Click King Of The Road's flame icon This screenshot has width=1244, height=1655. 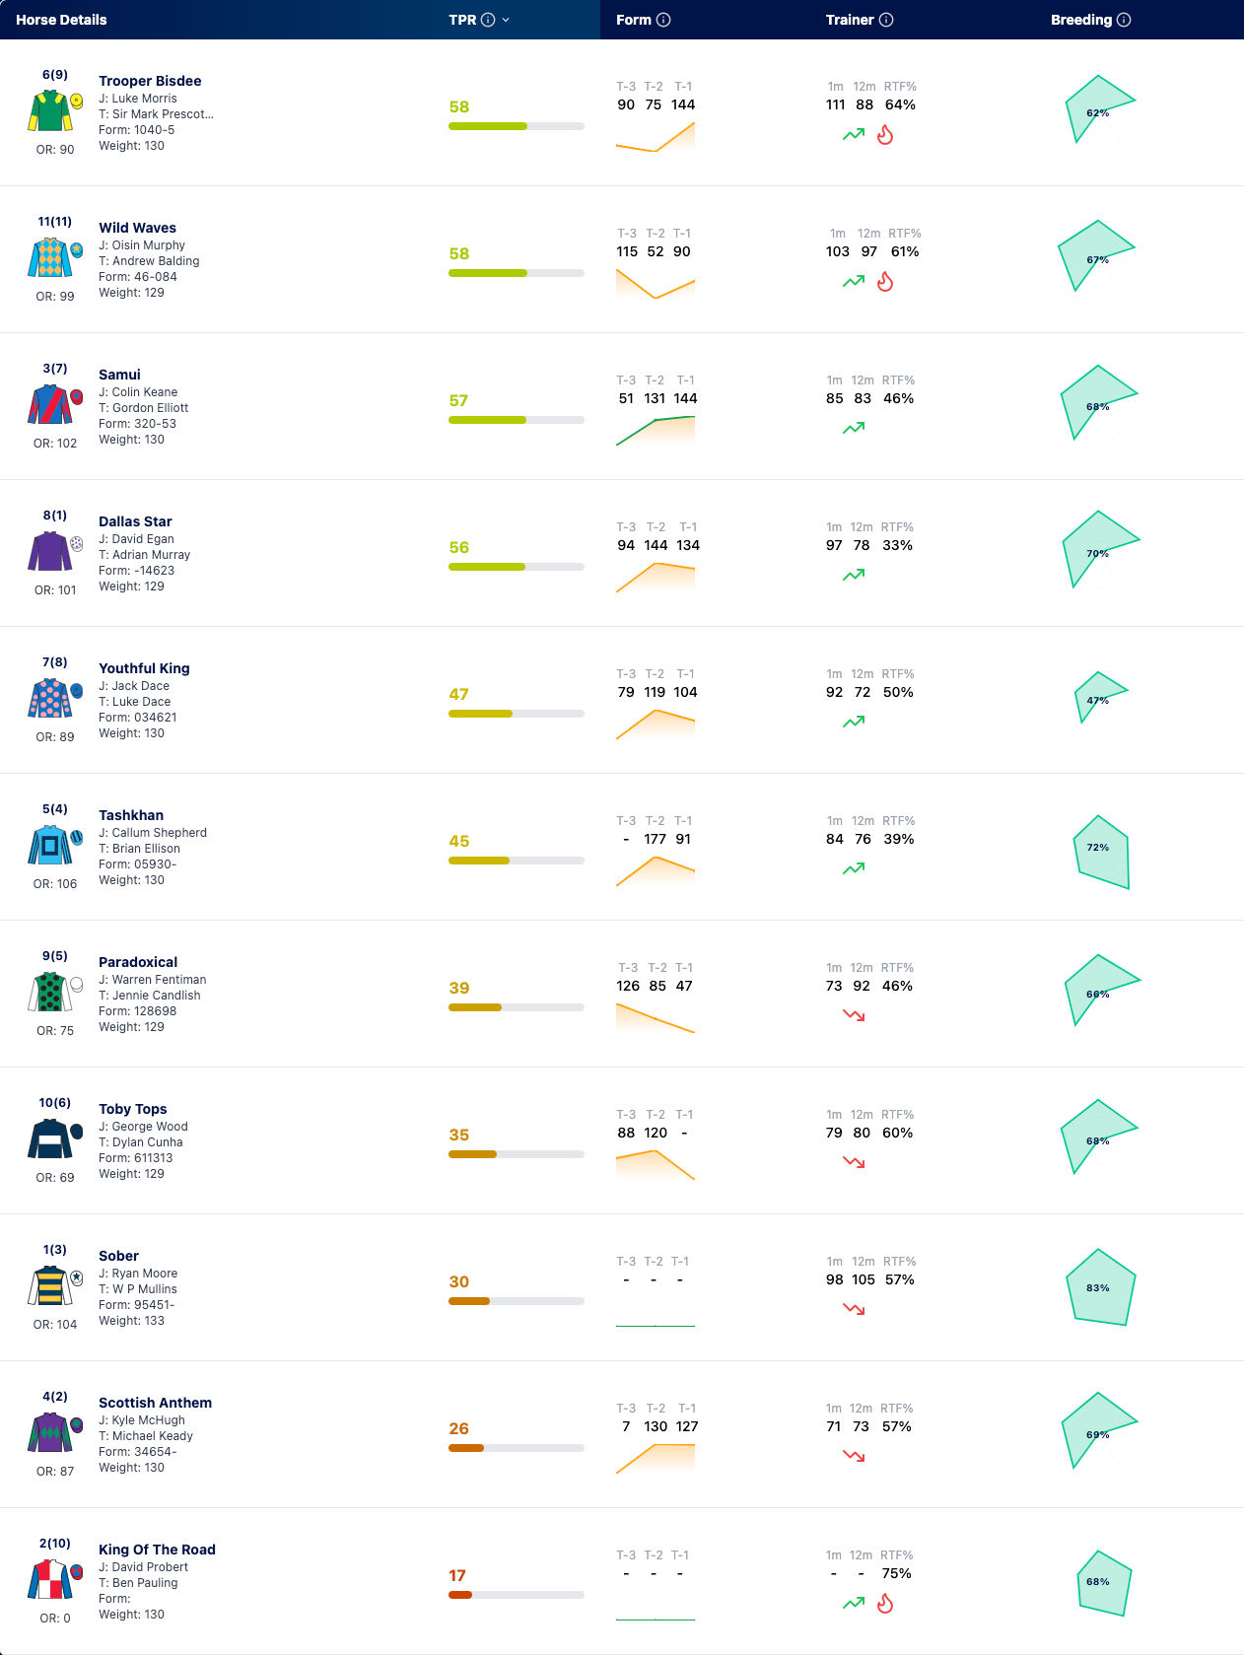point(885,1604)
